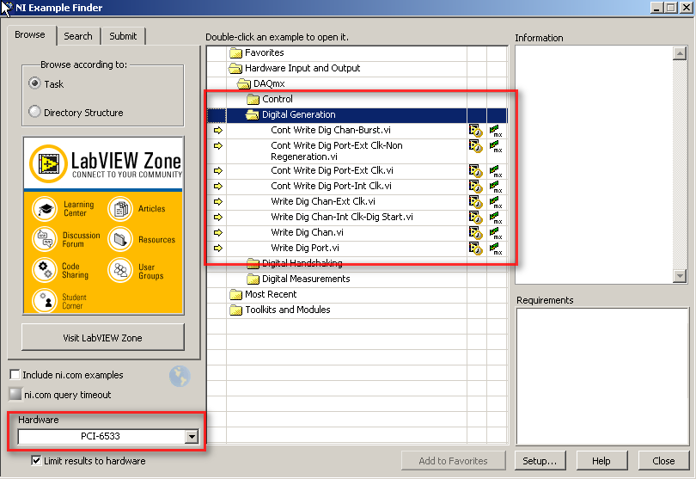Collapse the DAQmx folder
The image size is (696, 479).
tap(244, 84)
